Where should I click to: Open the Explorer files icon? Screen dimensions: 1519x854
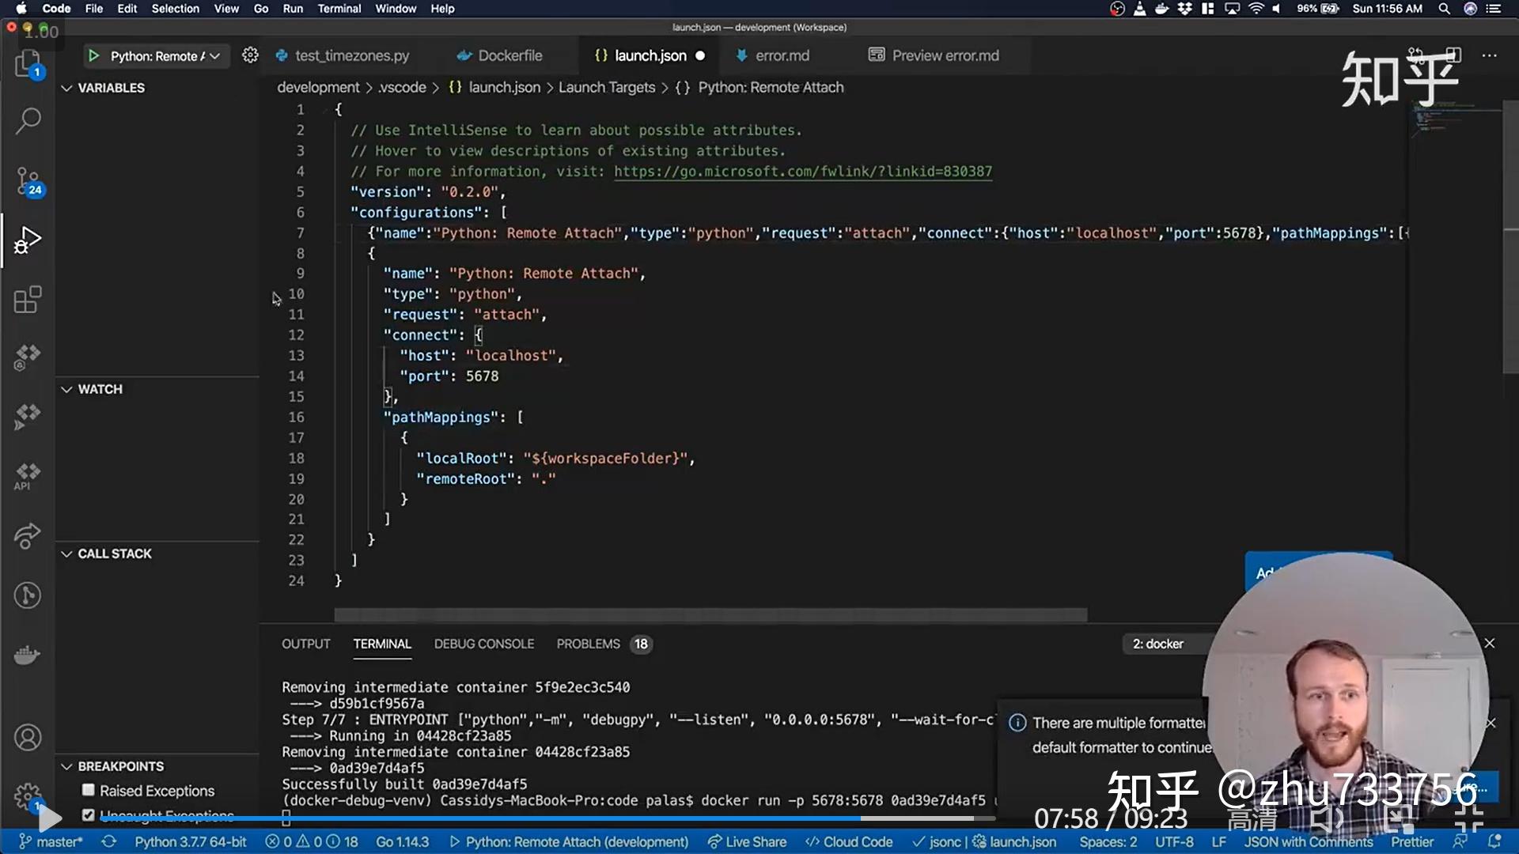point(28,63)
